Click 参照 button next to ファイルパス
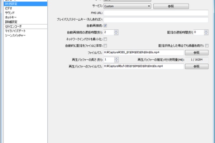The width and height of the screenshot is (215, 143). click(197, 53)
